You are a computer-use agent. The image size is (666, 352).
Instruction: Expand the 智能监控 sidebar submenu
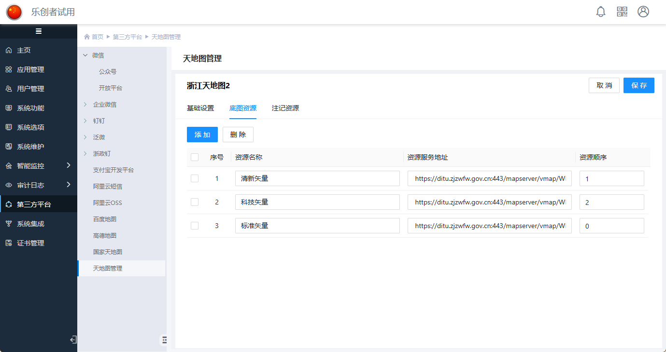(x=68, y=165)
